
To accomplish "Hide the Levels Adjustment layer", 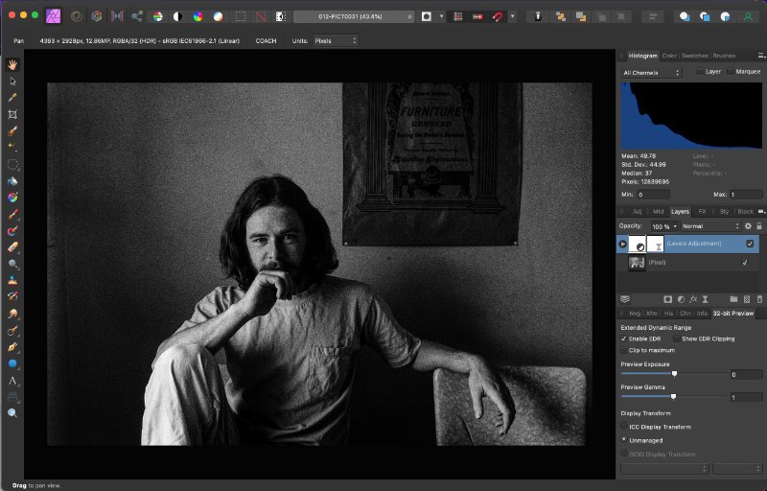I will 750,245.
